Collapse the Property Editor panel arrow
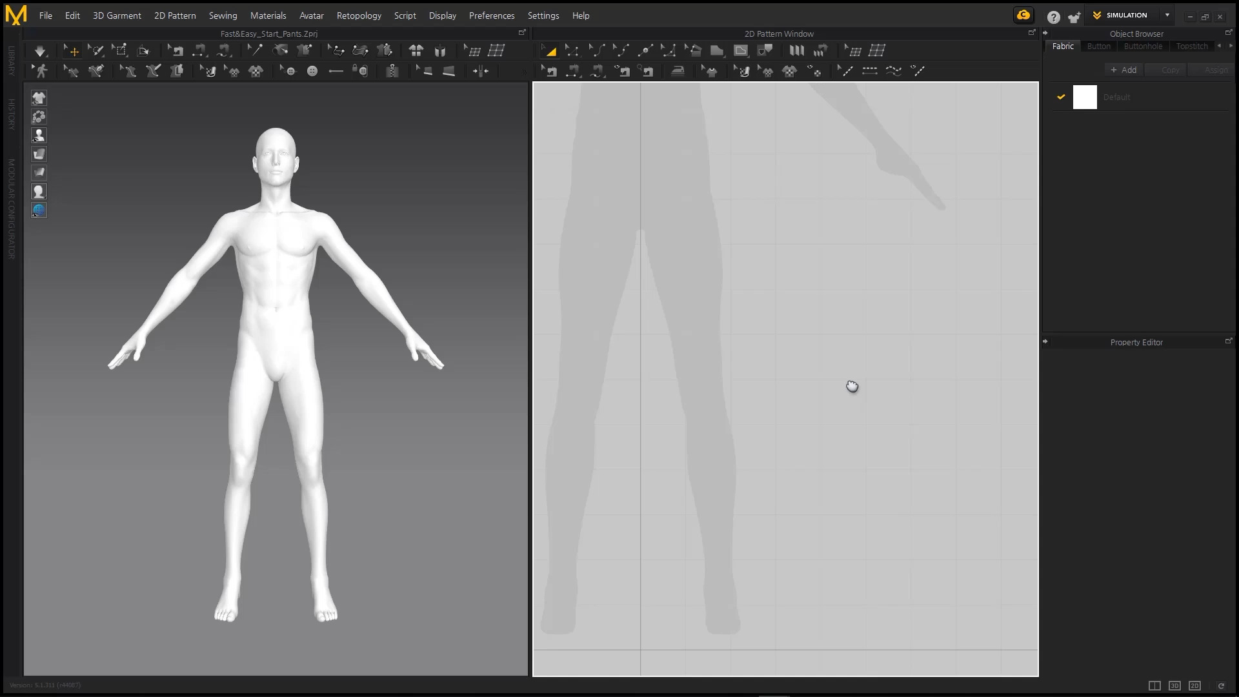The image size is (1239, 697). coord(1045,342)
